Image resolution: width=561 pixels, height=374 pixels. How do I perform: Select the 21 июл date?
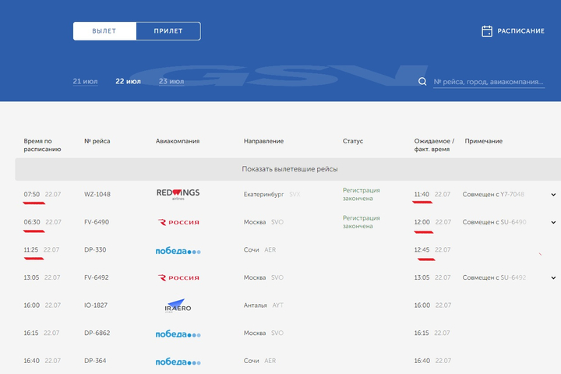point(85,81)
